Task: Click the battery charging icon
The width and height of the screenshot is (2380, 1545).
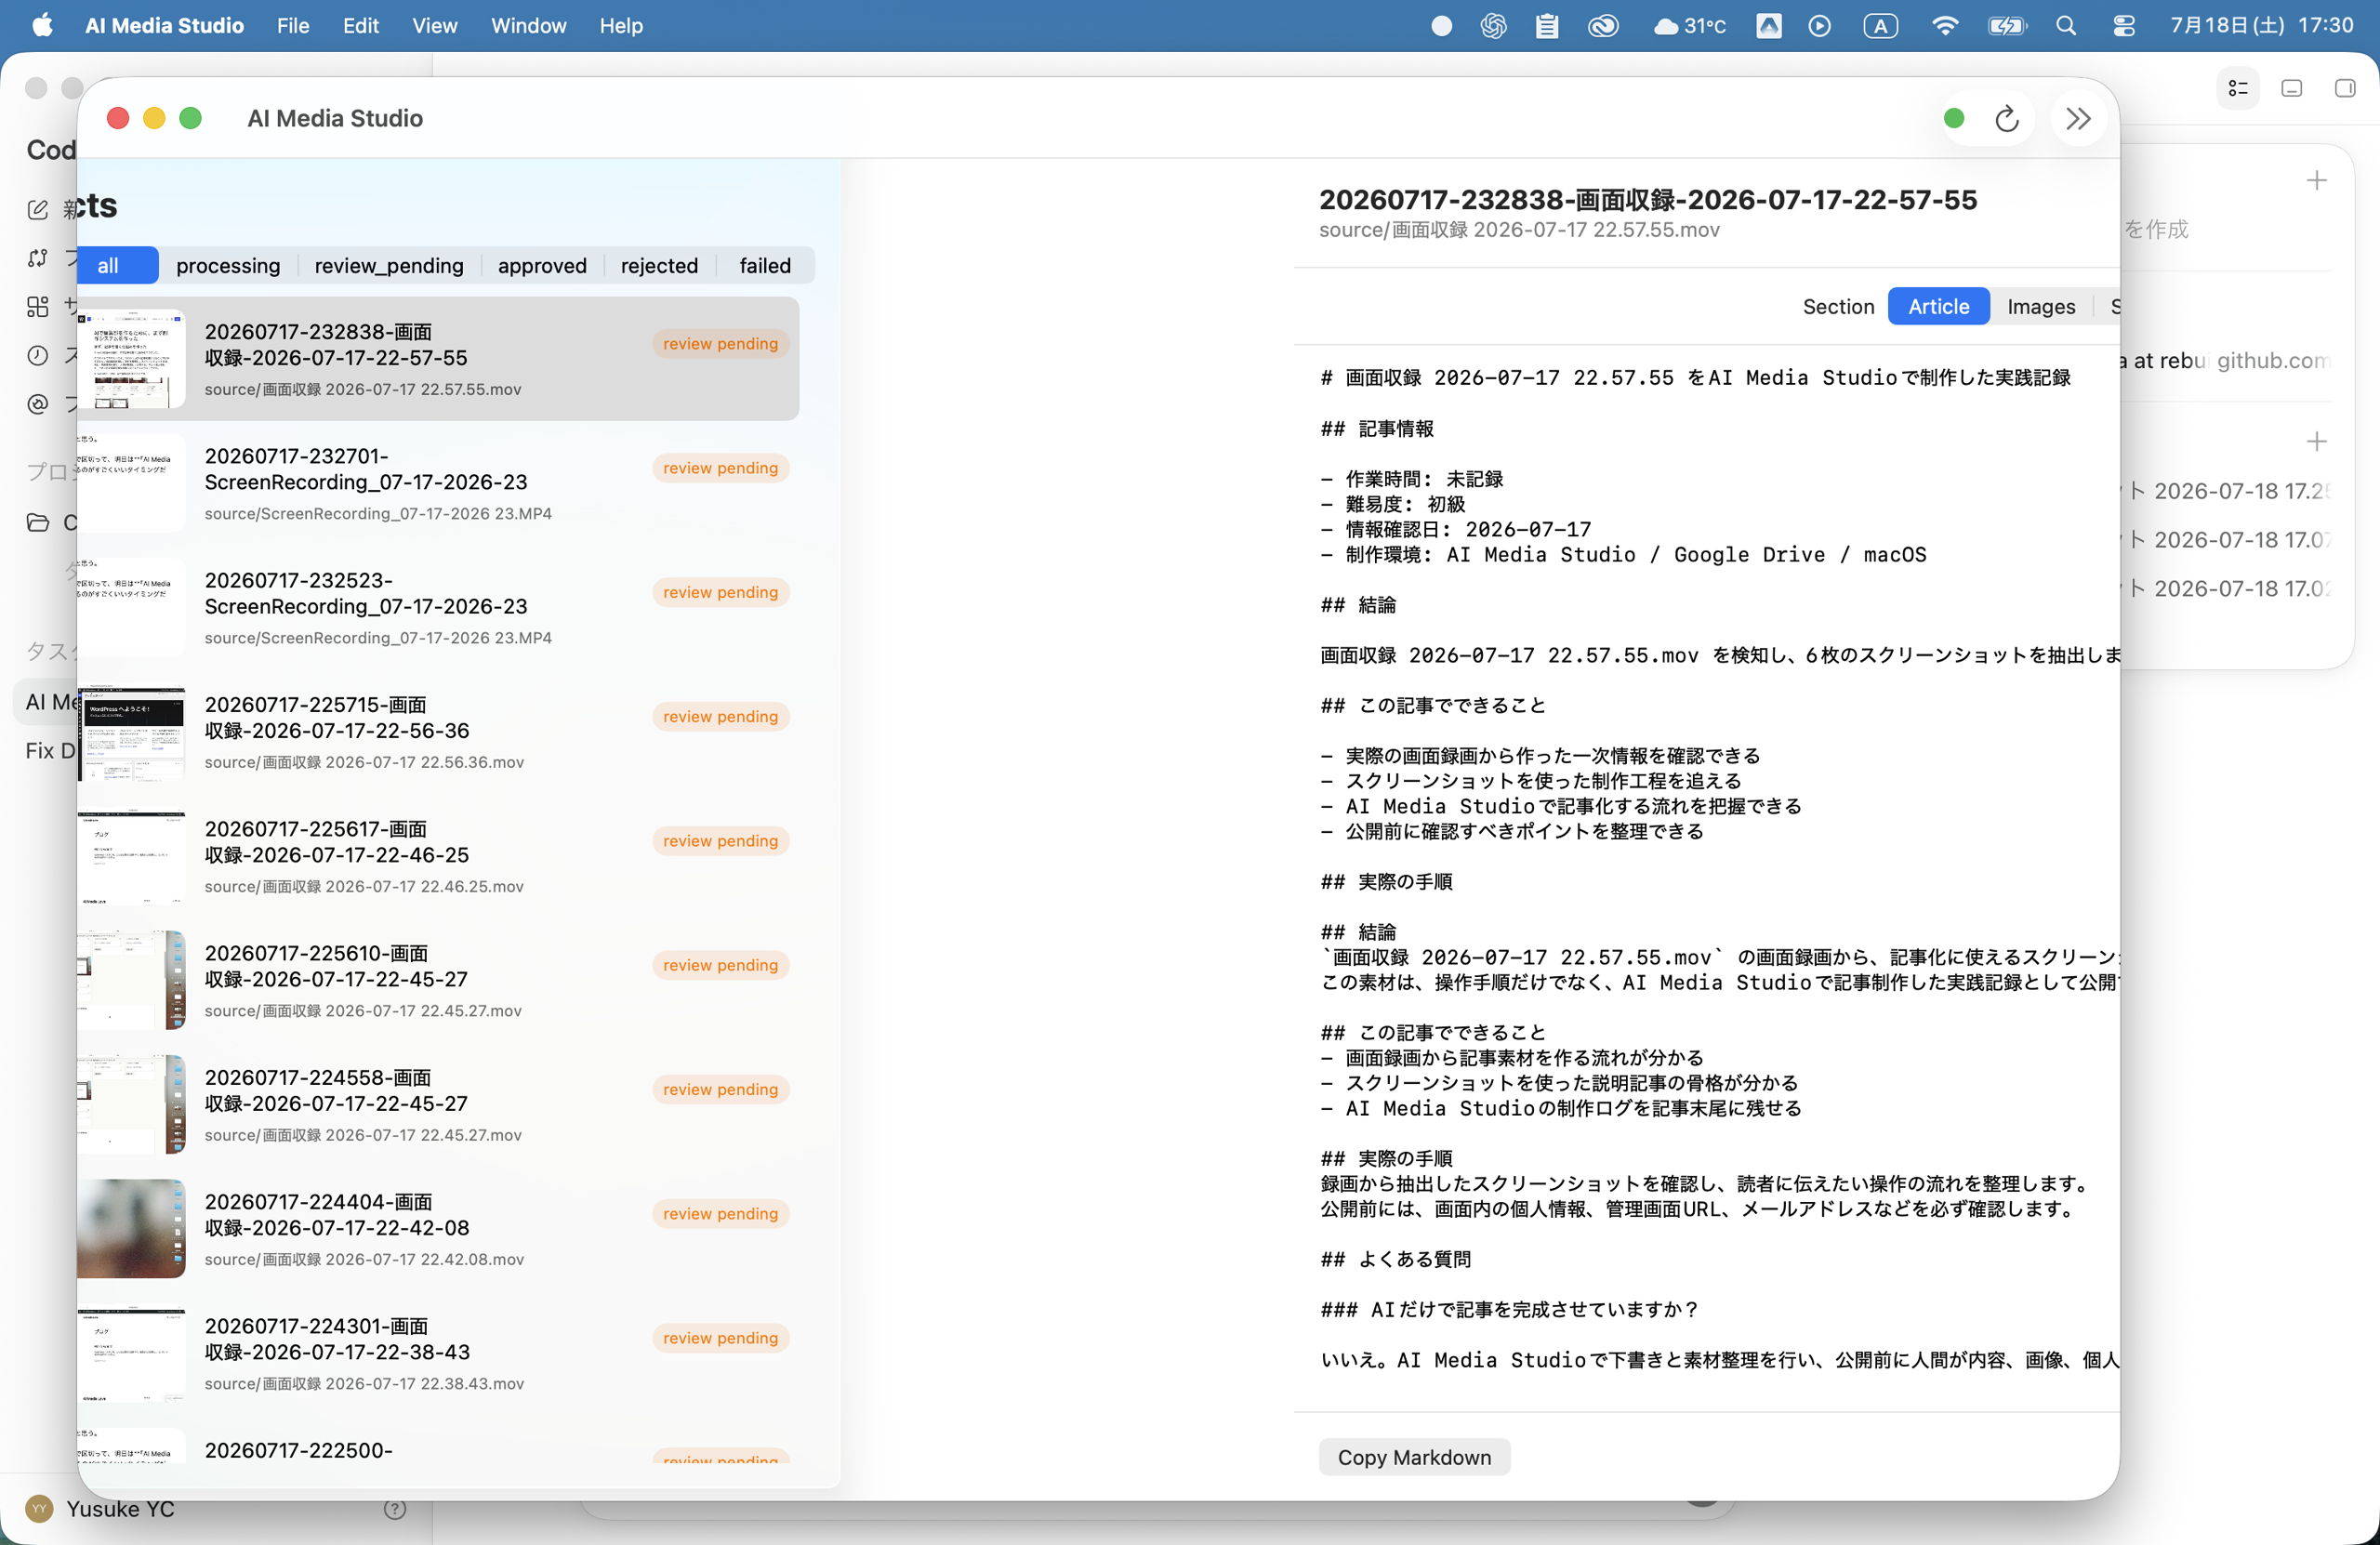Action: [2006, 26]
